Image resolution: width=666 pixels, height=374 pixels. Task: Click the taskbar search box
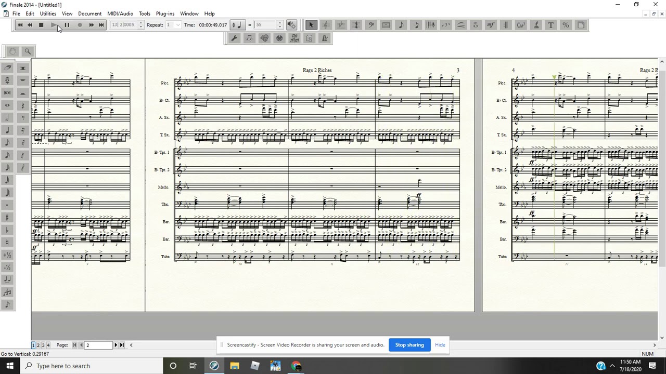coord(91,366)
